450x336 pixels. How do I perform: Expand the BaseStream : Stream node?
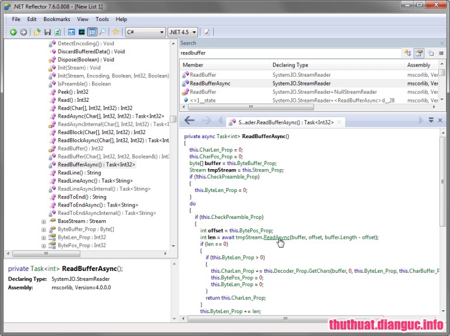pos(43,222)
